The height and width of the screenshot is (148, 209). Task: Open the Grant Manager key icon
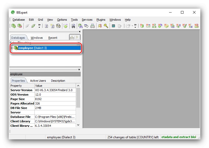point(106,26)
